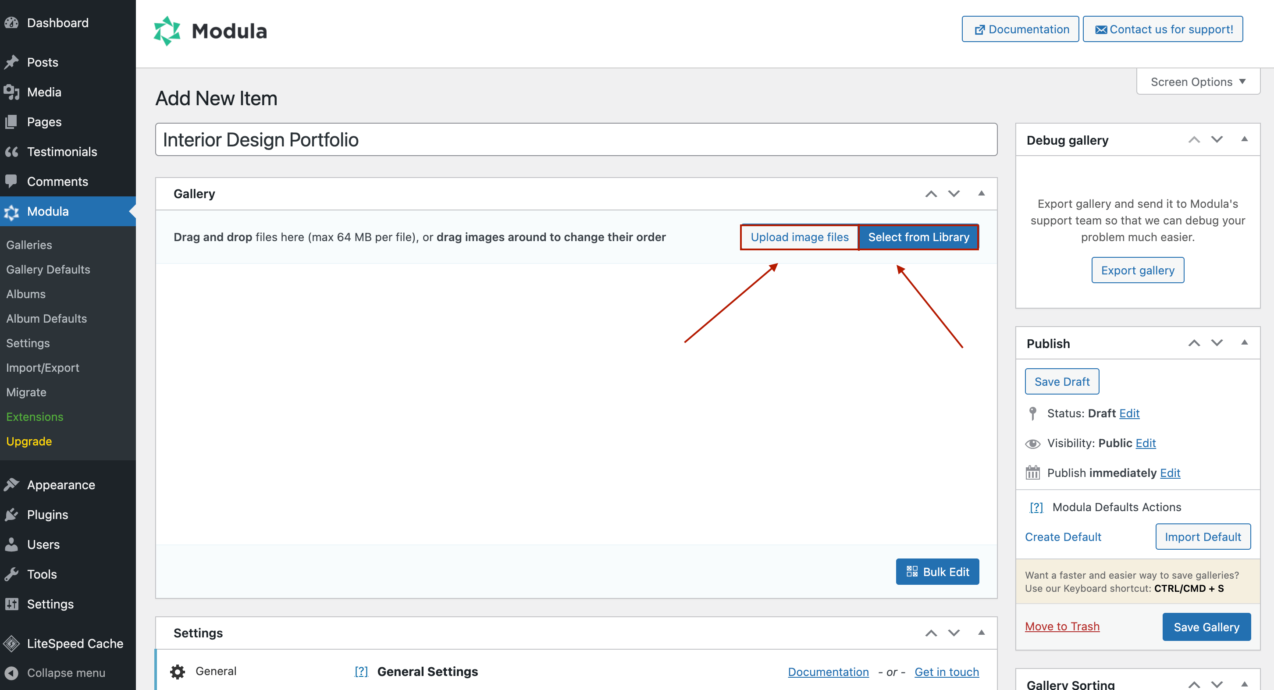Click the LiteSpeed Cache icon in sidebar
The image size is (1274, 690).
pos(13,642)
